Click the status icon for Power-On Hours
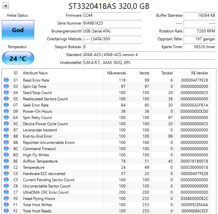This screenshot has width=218, height=214. tap(6, 111)
